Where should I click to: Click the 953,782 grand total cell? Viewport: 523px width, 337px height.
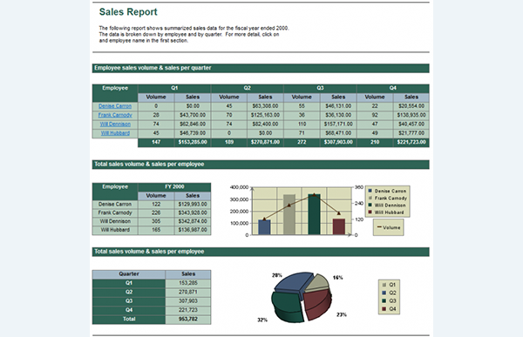pos(188,319)
